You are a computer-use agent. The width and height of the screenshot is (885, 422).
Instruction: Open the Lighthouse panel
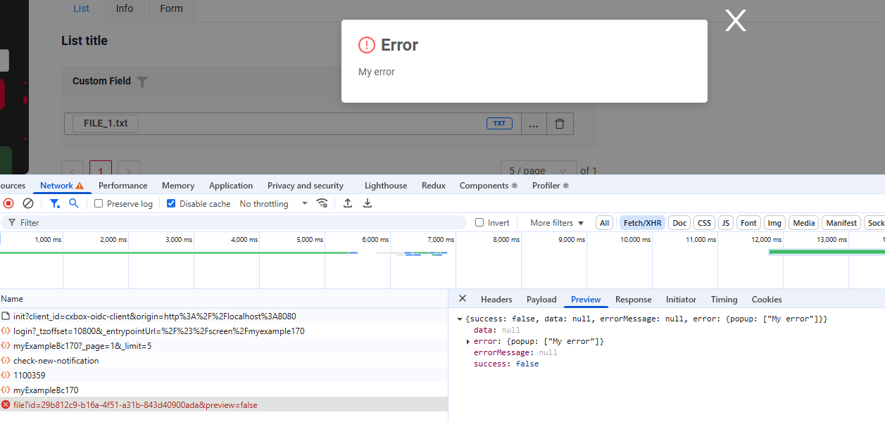coord(386,186)
